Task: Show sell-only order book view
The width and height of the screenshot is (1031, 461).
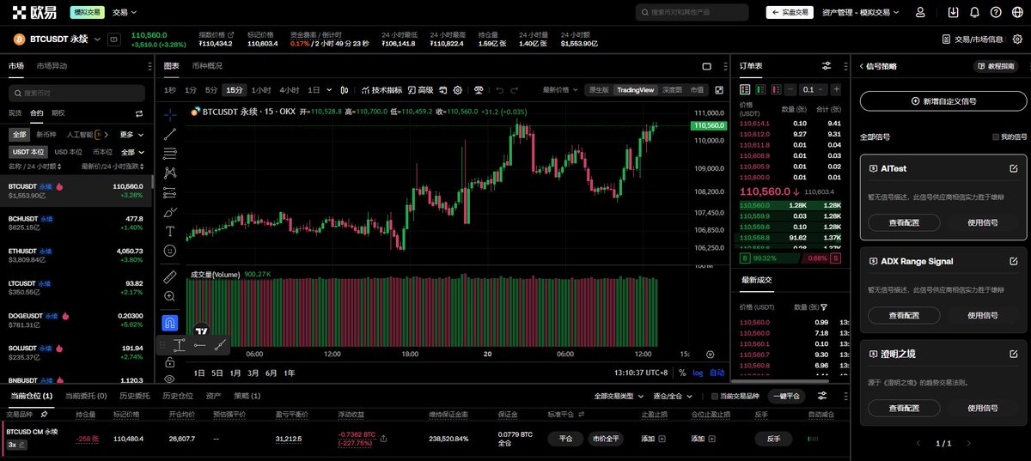Action: tap(777, 89)
